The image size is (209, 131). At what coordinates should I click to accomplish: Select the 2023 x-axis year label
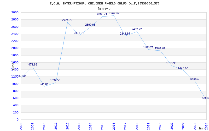pyautogui.click(x=195, y=126)
